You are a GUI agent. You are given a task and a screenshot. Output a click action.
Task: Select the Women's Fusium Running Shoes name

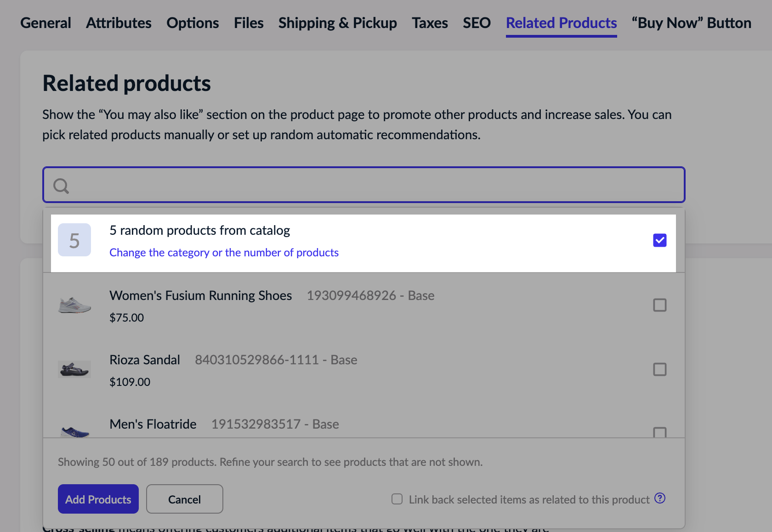pyautogui.click(x=201, y=295)
